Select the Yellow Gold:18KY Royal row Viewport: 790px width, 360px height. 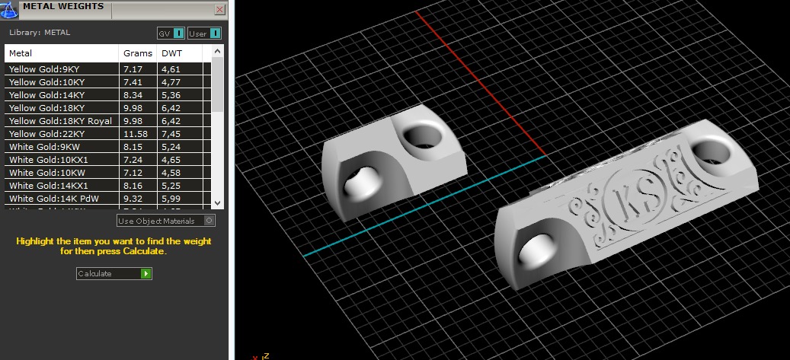pyautogui.click(x=108, y=121)
